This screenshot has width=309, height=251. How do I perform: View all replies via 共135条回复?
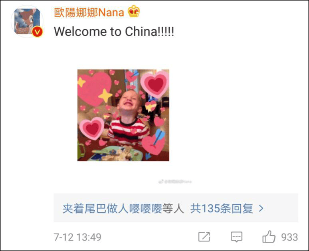coord(222,208)
